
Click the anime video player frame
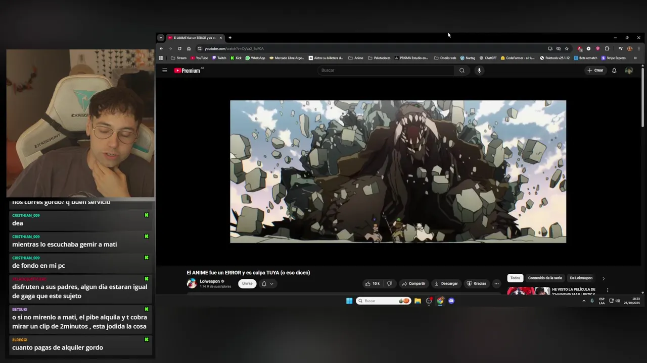pos(398,171)
